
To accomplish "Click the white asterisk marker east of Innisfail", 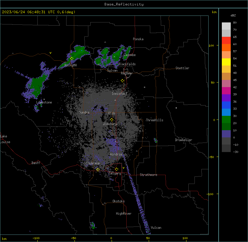I will [x=144, y=87].
